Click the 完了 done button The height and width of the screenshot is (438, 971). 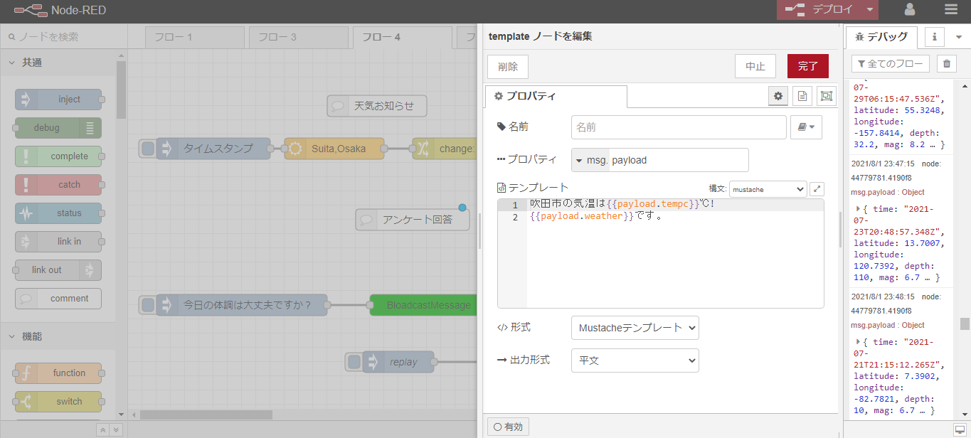coord(808,67)
